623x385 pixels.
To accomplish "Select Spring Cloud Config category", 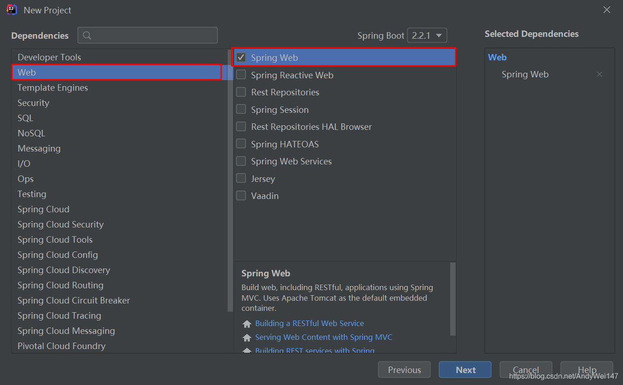I will (x=120, y=255).
